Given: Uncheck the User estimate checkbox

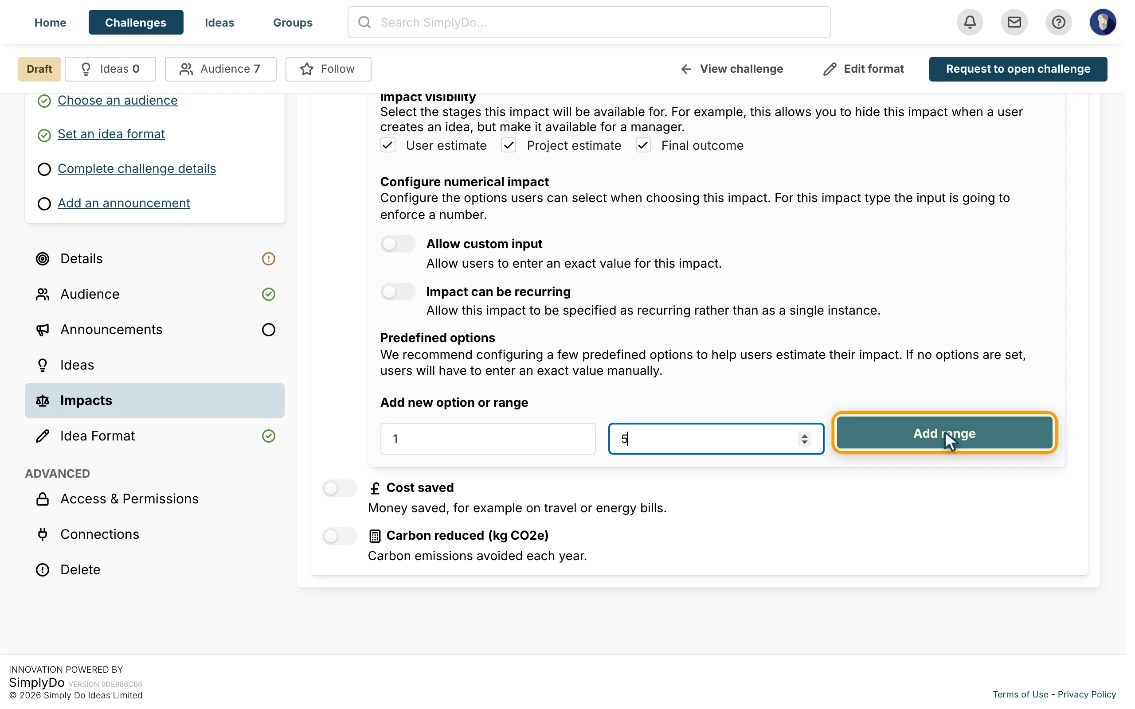Looking at the screenshot, I should click(x=388, y=145).
